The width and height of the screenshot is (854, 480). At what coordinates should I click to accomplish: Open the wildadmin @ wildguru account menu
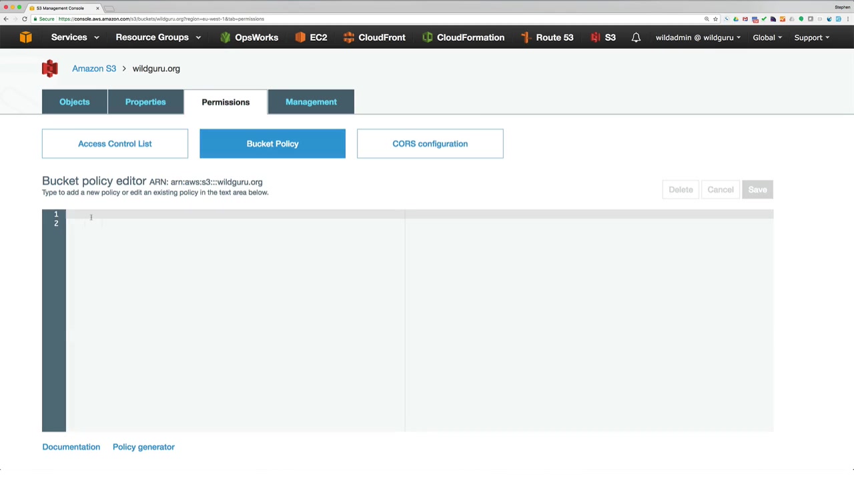point(698,38)
